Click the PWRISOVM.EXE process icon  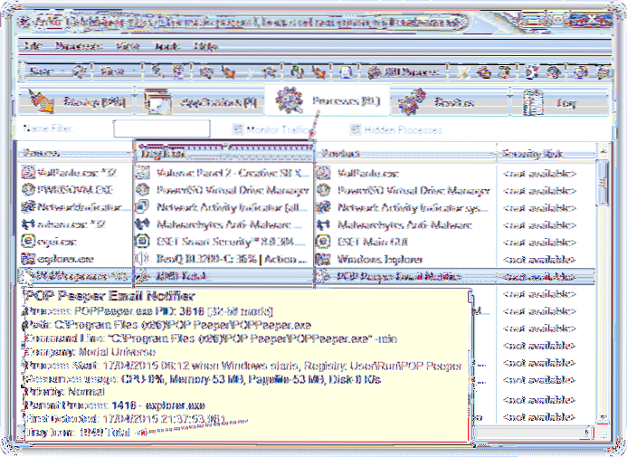(28, 189)
